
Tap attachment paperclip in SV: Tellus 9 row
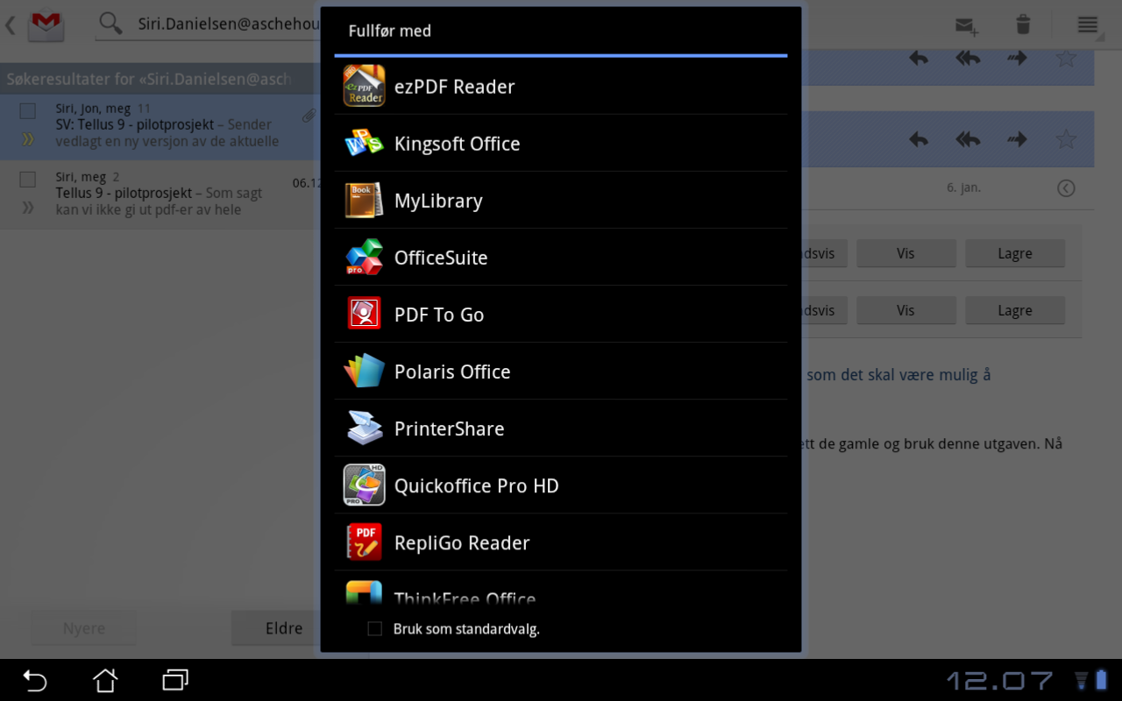[309, 116]
